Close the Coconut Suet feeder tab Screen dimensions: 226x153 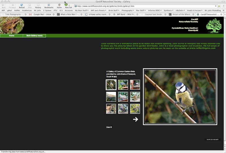pos(165,14)
